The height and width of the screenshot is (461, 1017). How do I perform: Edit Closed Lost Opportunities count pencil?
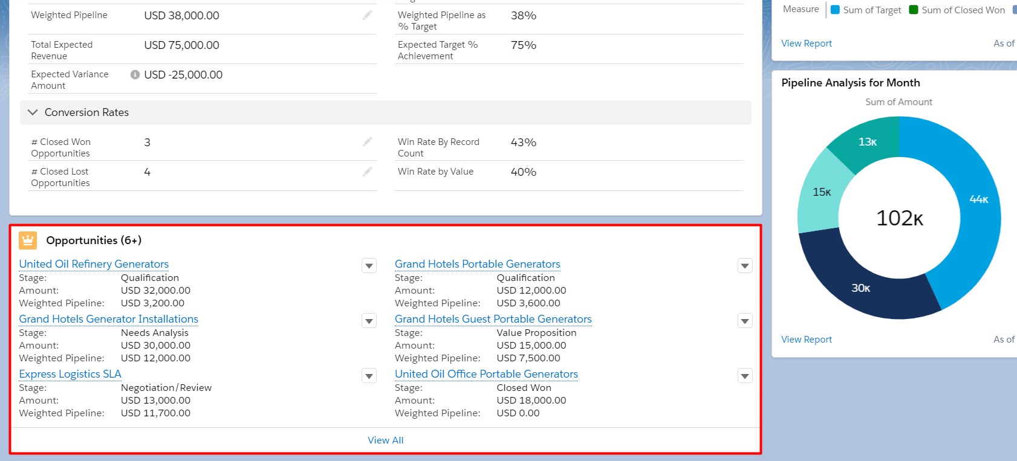pyautogui.click(x=367, y=172)
